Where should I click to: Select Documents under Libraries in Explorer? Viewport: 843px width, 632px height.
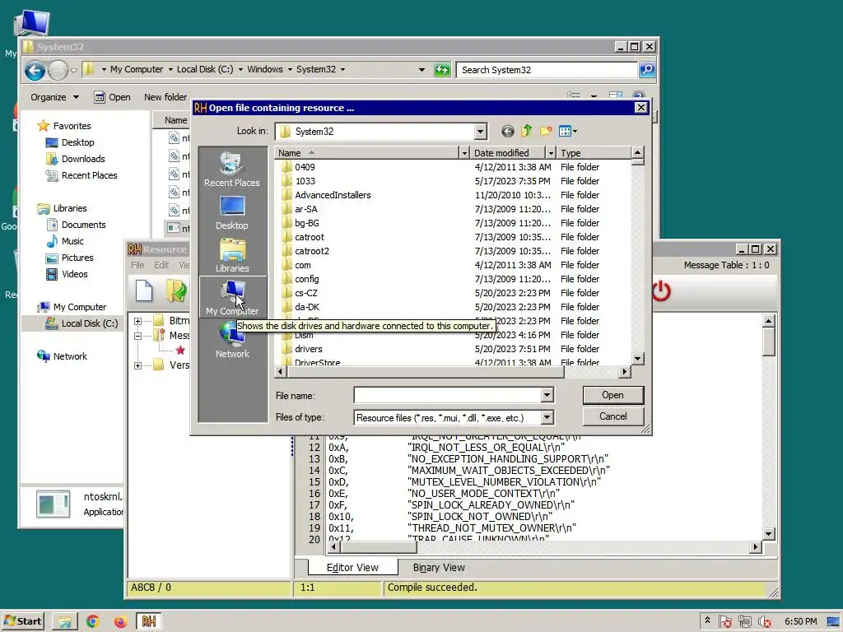click(x=83, y=225)
